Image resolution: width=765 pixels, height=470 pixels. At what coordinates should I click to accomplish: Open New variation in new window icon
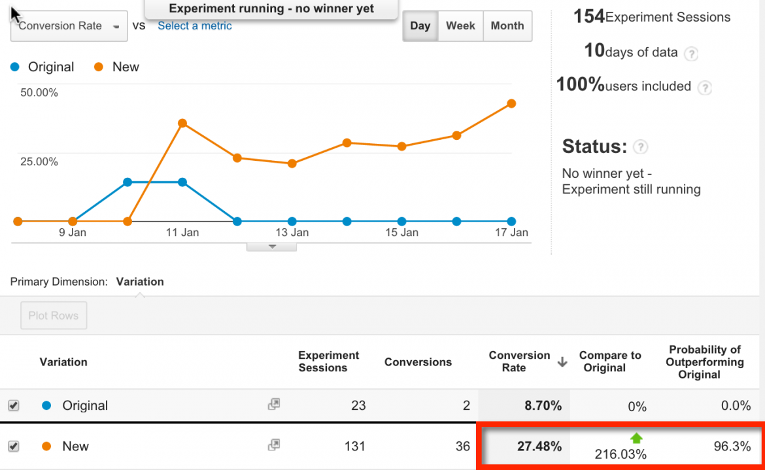[274, 445]
